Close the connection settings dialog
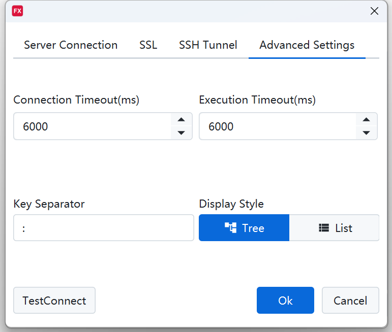The height and width of the screenshot is (332, 392). (x=374, y=11)
